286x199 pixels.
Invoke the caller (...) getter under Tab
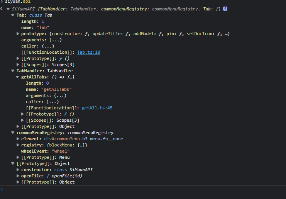48,46
